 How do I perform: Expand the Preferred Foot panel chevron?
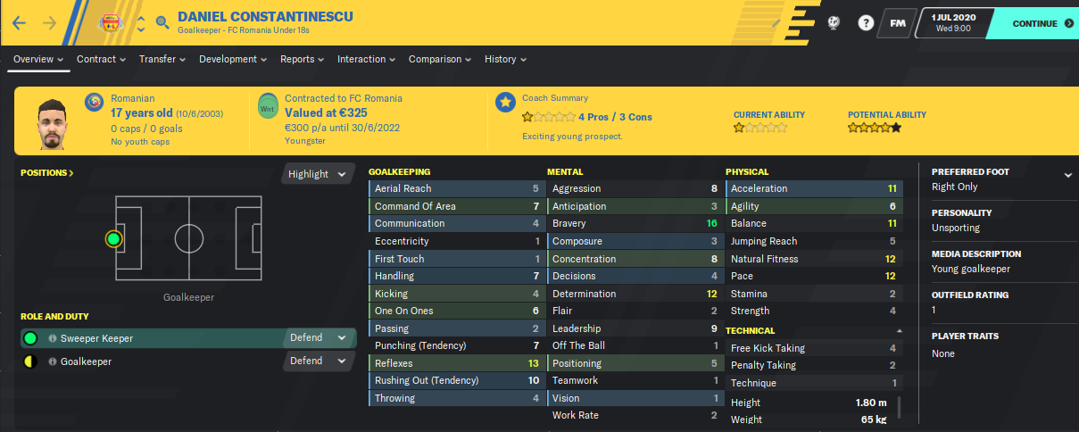(x=1068, y=175)
